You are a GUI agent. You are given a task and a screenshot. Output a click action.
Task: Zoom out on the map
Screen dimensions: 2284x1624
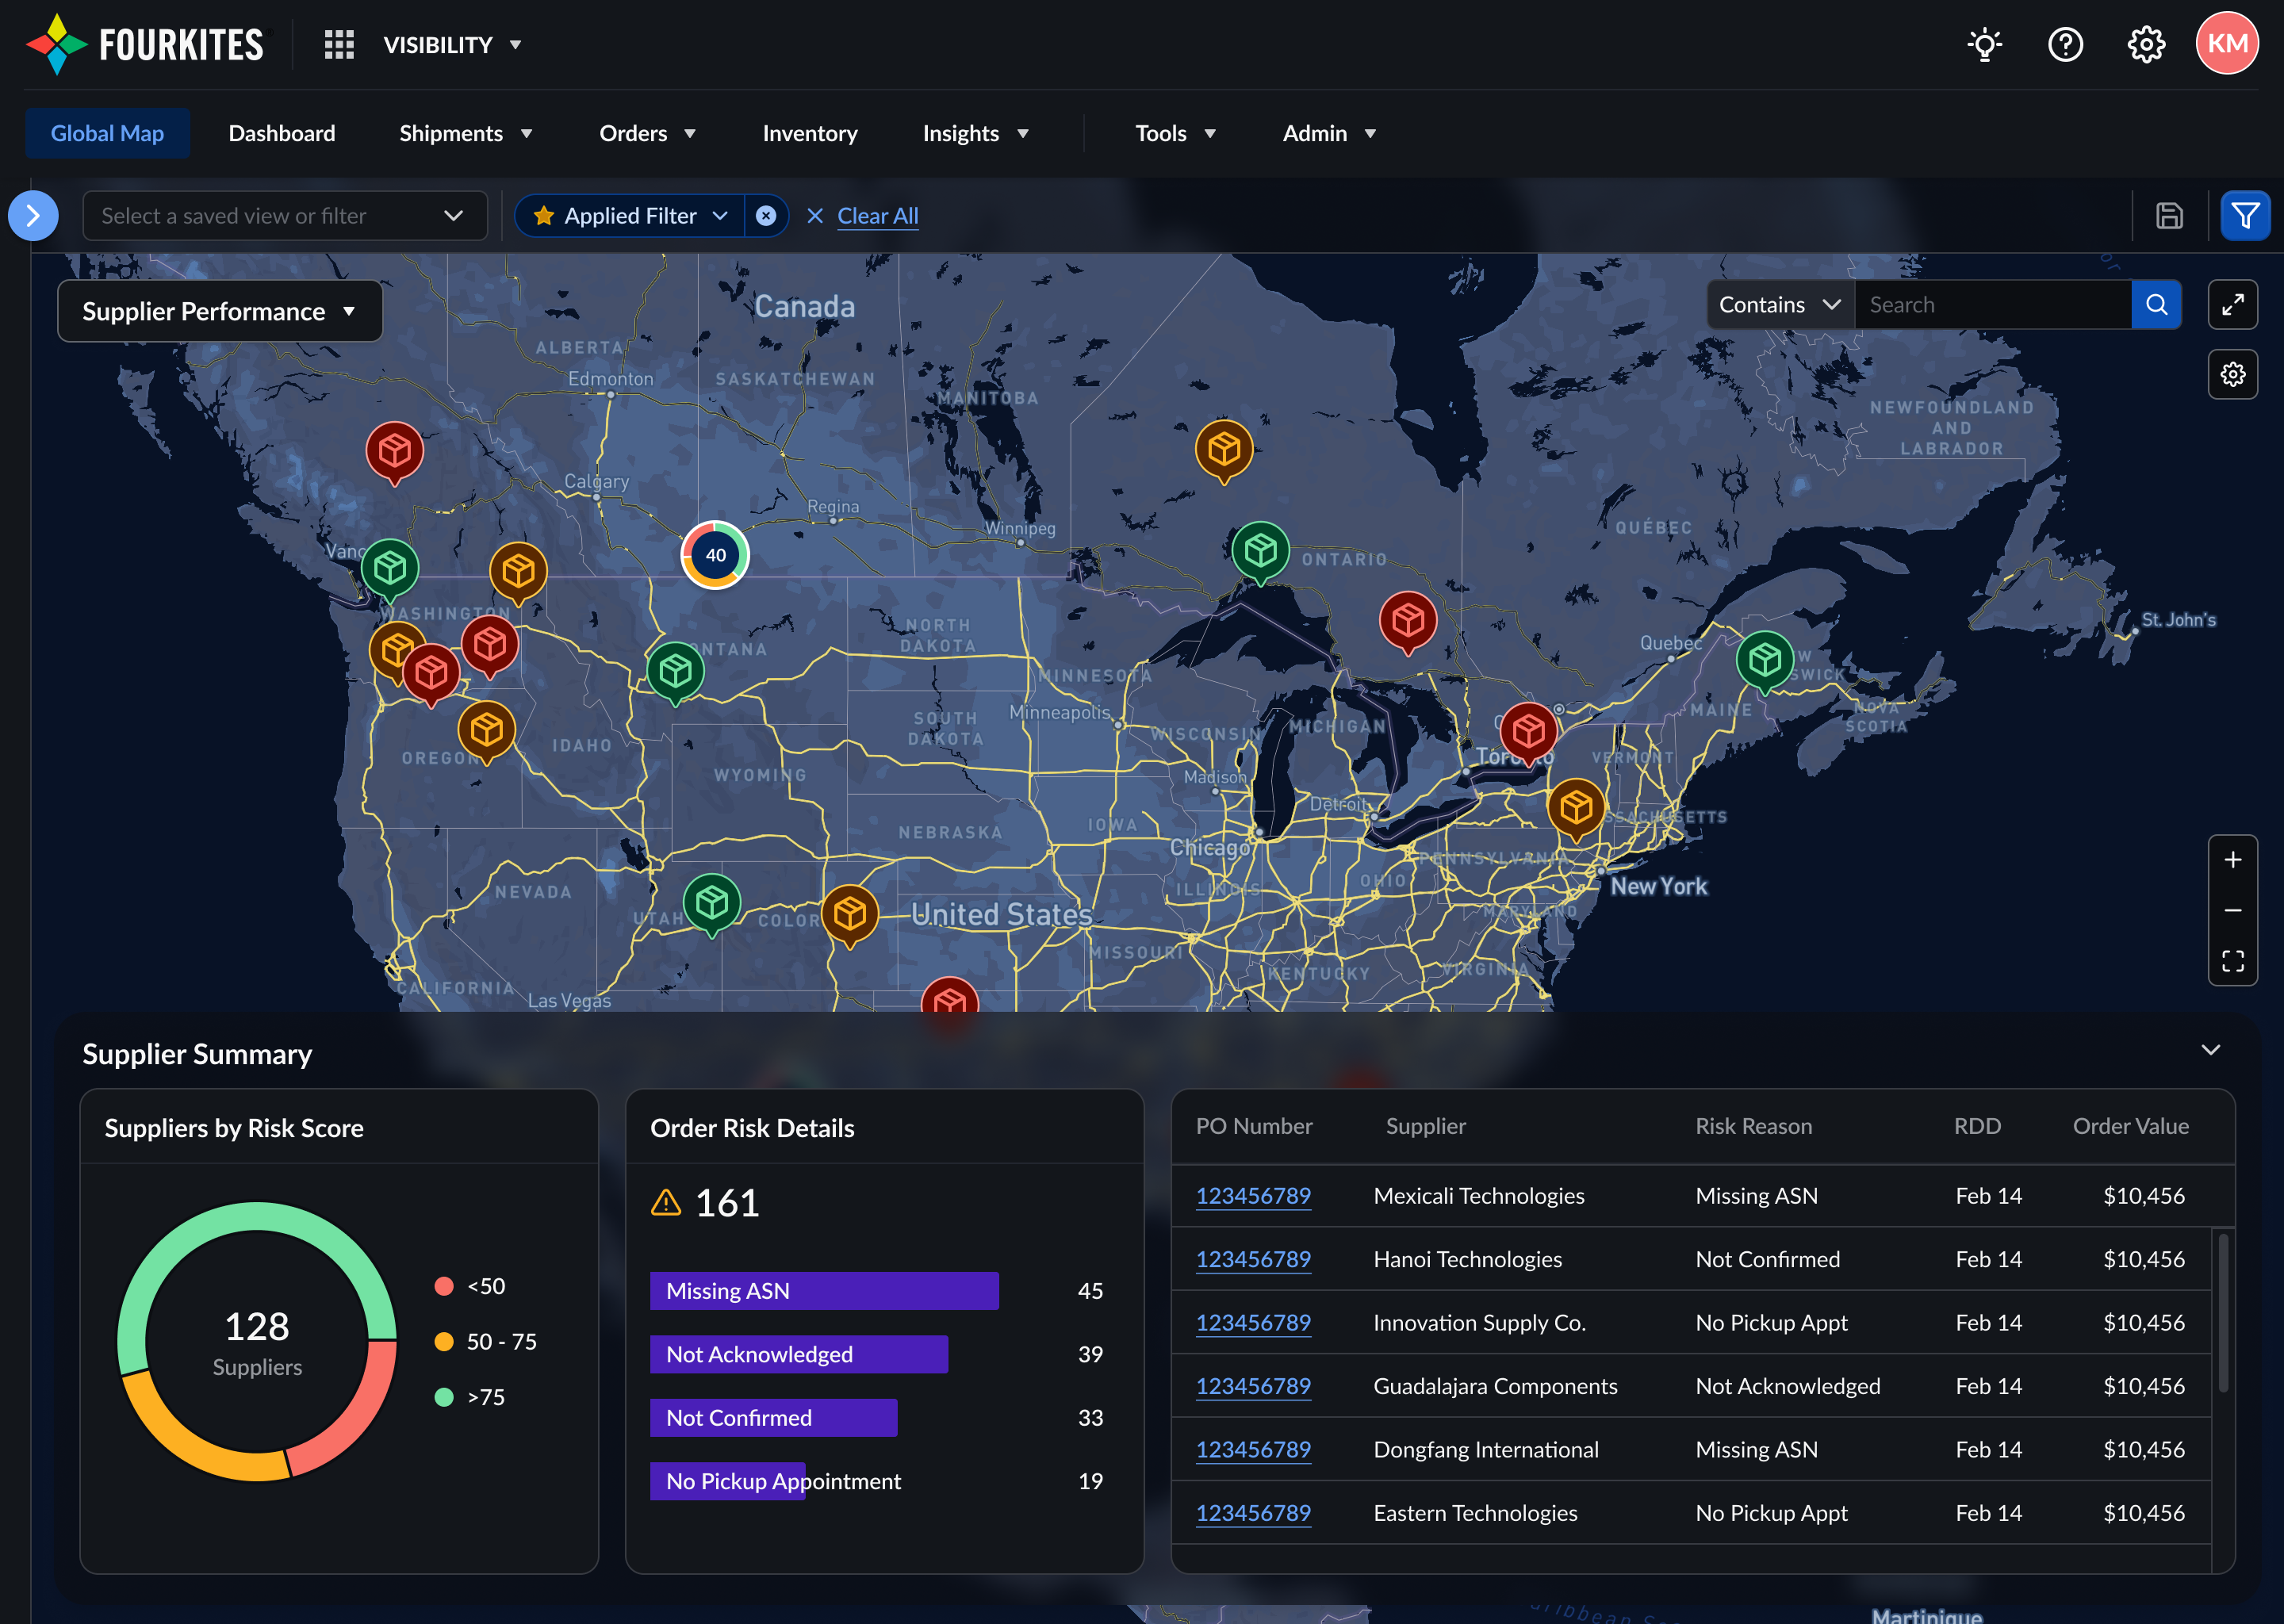pos(2232,911)
